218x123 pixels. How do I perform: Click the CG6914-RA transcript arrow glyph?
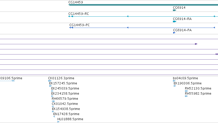(175, 21)
